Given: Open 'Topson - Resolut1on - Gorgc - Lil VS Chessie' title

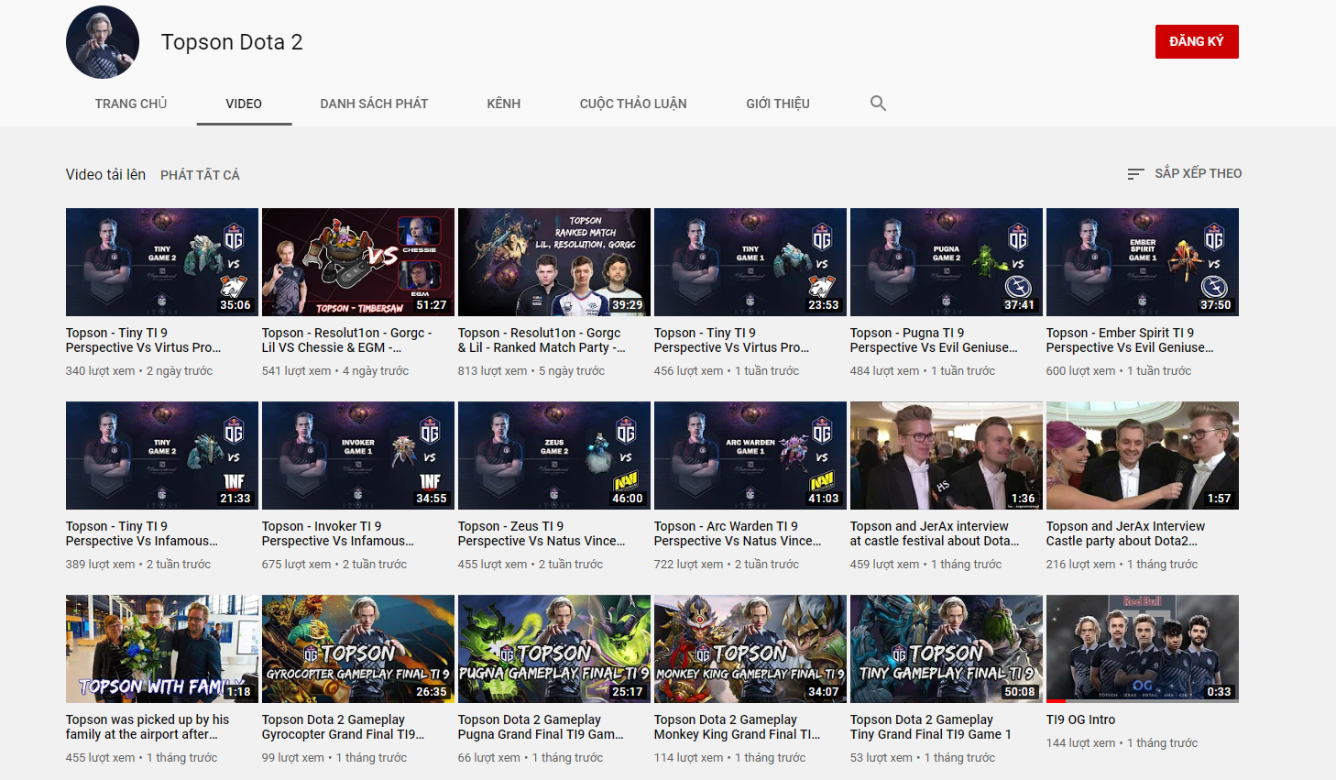Looking at the screenshot, I should (x=347, y=340).
